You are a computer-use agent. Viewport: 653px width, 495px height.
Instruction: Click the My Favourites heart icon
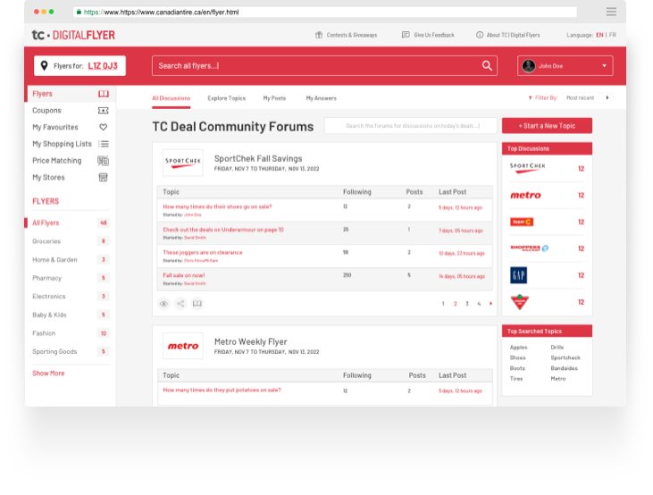coord(103,127)
